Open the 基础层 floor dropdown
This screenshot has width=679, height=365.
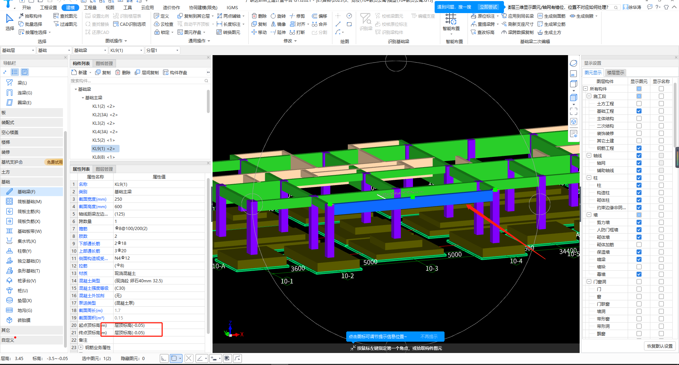(x=18, y=50)
